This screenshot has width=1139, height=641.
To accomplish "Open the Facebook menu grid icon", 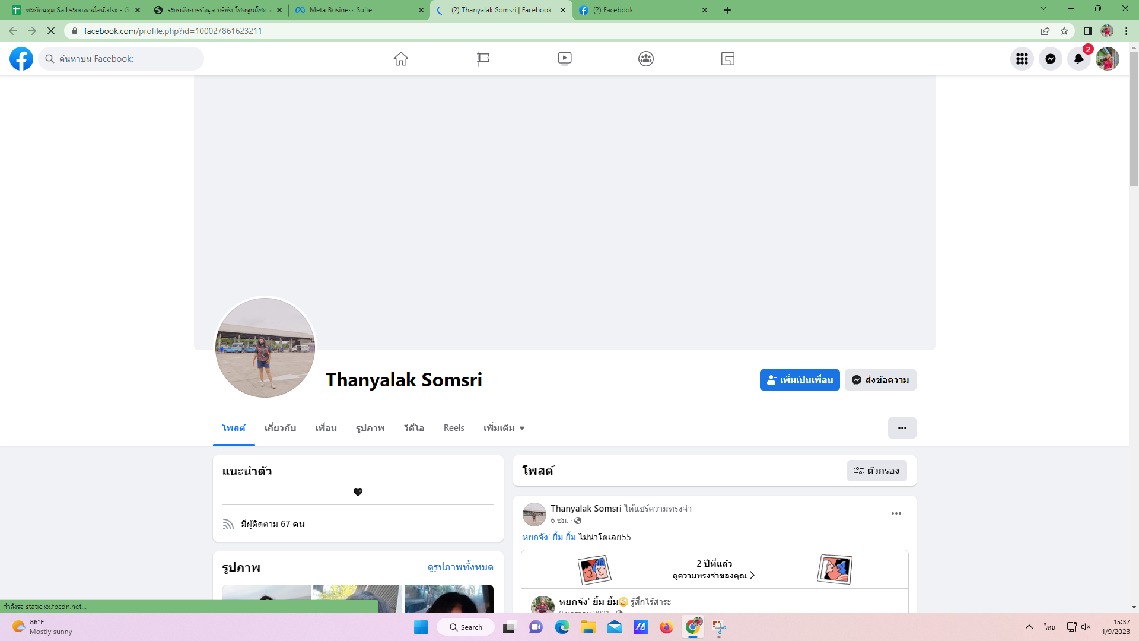I will tap(1022, 59).
